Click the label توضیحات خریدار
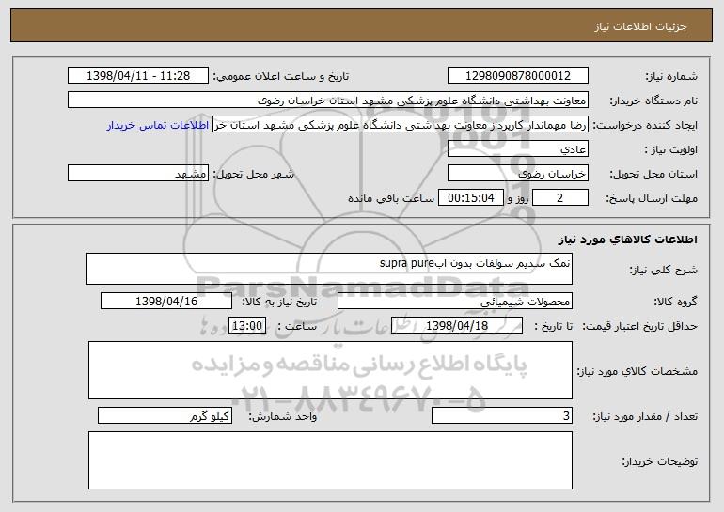The height and width of the screenshot is (512, 724). click(659, 461)
